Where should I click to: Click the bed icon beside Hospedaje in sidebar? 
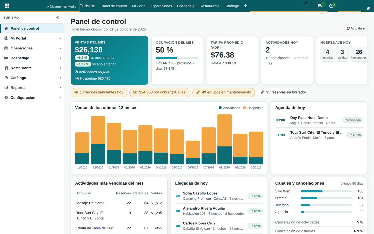click(6, 58)
